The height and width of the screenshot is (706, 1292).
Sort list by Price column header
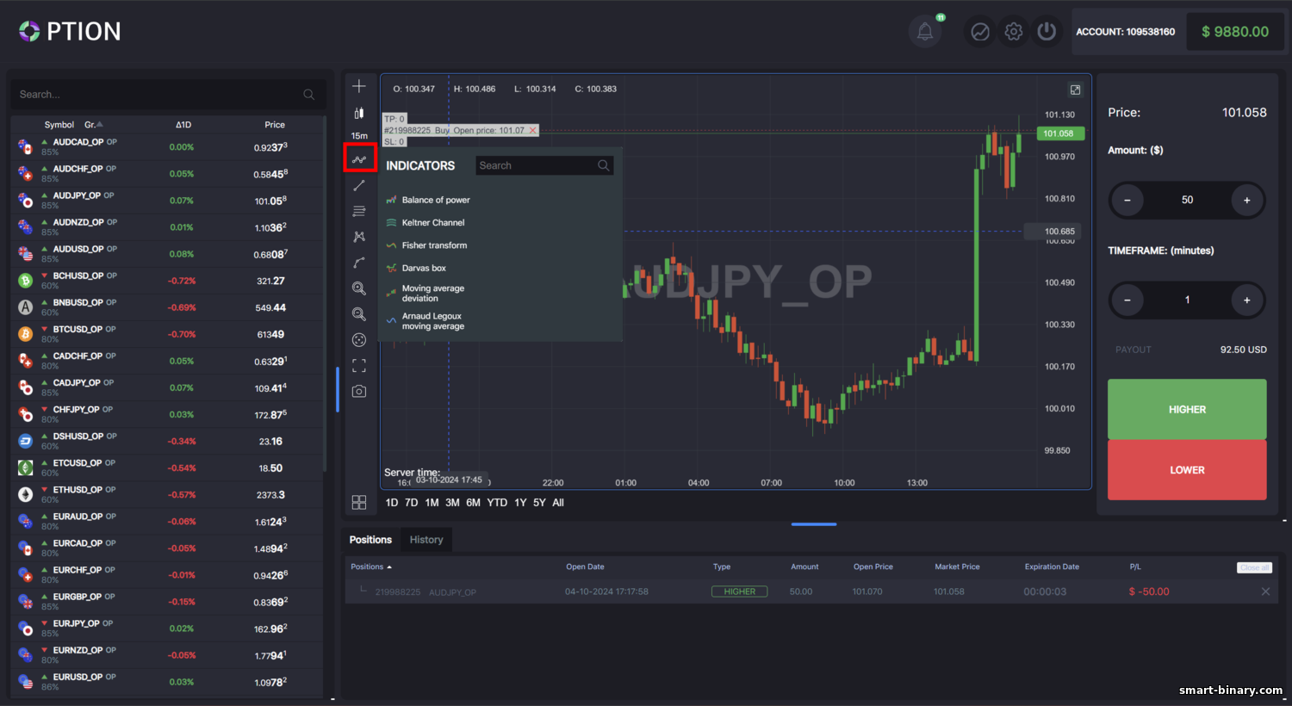(275, 125)
